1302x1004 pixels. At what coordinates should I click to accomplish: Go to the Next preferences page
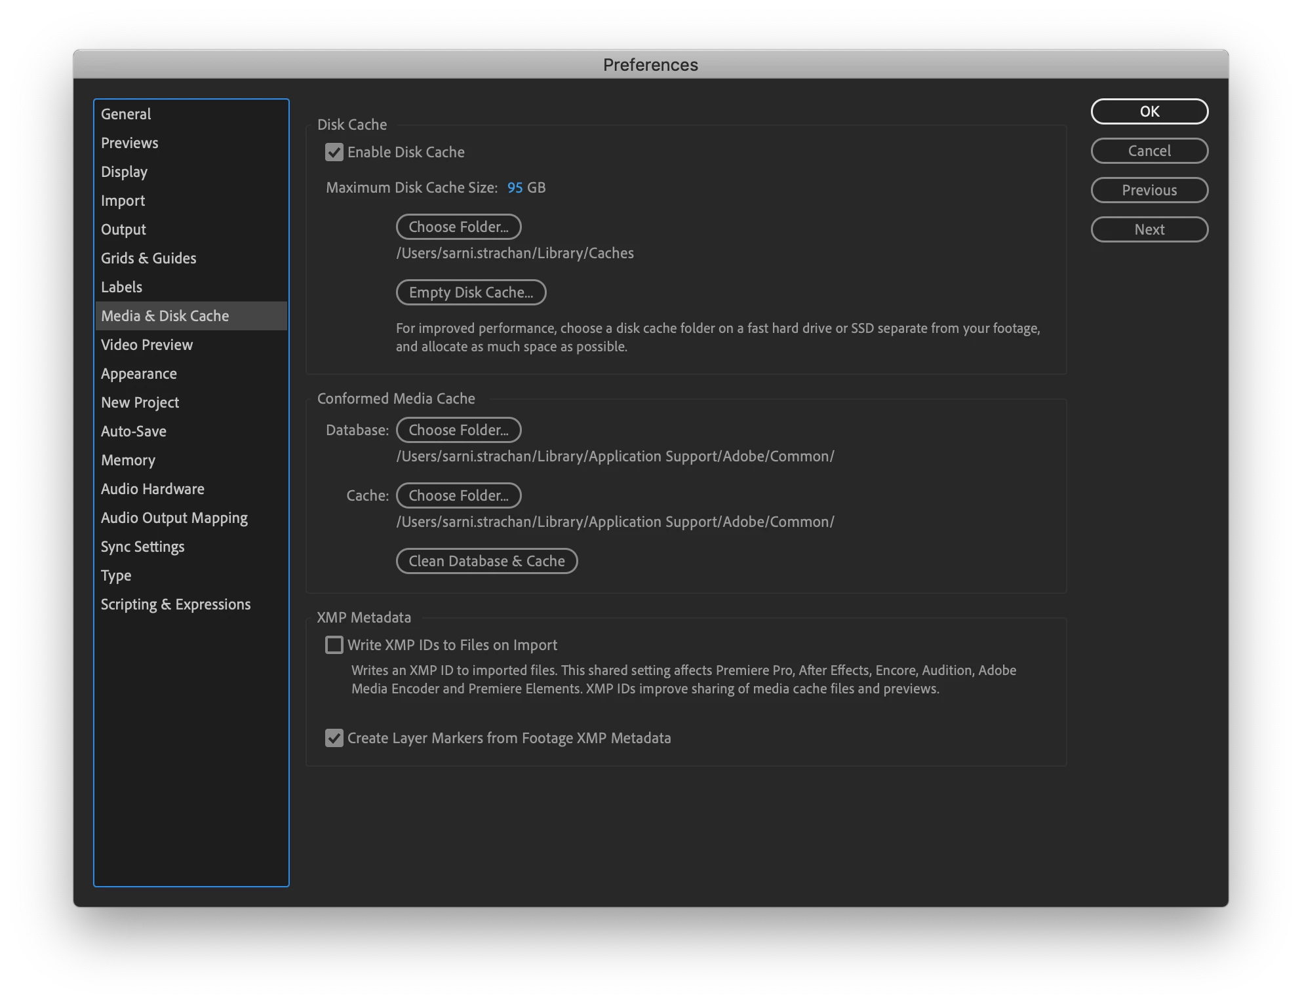pos(1149,229)
